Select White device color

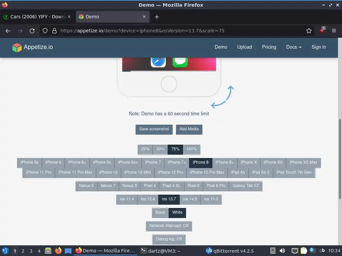[177, 213]
